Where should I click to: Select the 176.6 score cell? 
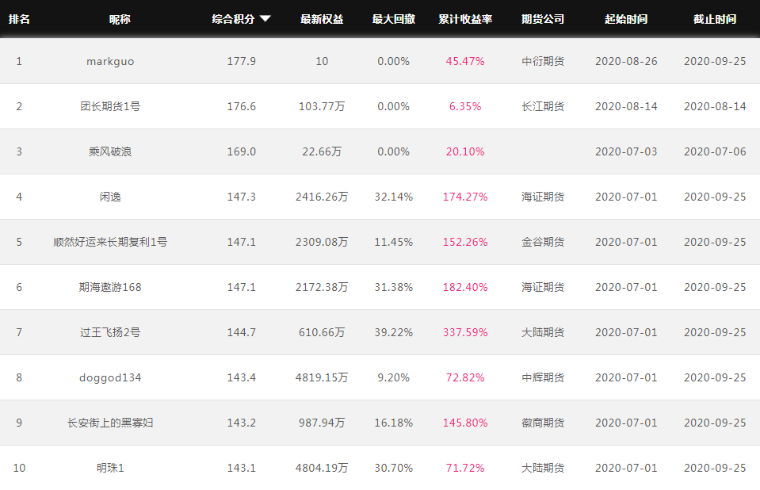(242, 106)
